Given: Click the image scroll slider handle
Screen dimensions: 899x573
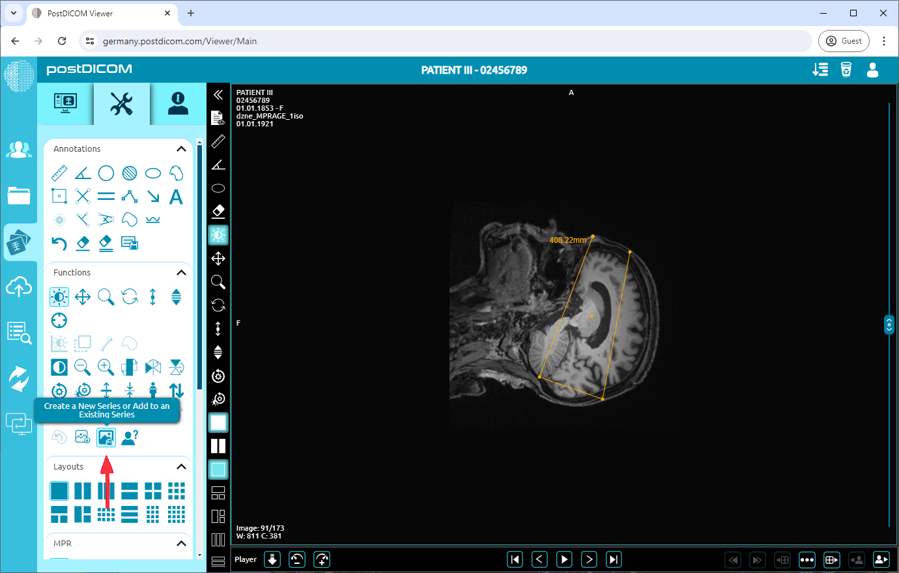Looking at the screenshot, I should (x=889, y=324).
